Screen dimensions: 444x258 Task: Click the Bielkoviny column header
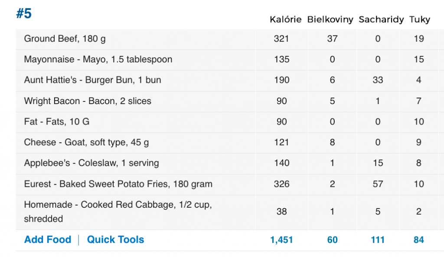point(330,19)
